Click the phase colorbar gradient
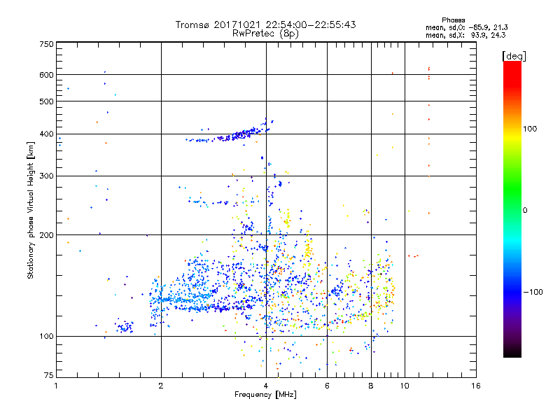This screenshot has width=560, height=420. [512, 209]
